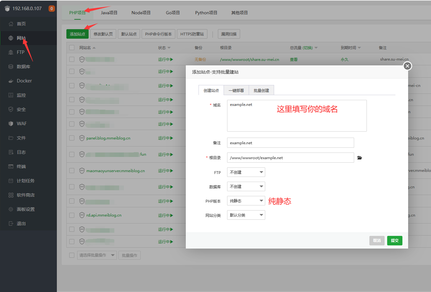Screen dimensions: 431x292
Task: Click the folder icon beside root directory field
Action: (x=359, y=158)
